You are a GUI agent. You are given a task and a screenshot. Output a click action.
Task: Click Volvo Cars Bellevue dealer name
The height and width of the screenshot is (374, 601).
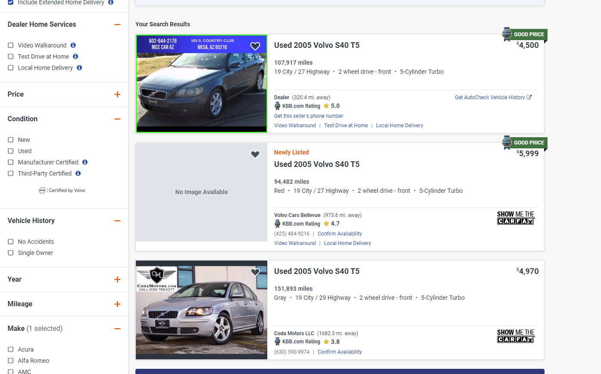(297, 215)
